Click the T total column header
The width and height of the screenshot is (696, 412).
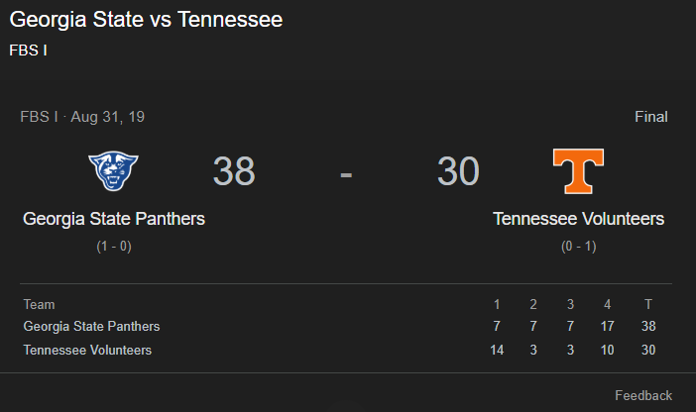(648, 304)
